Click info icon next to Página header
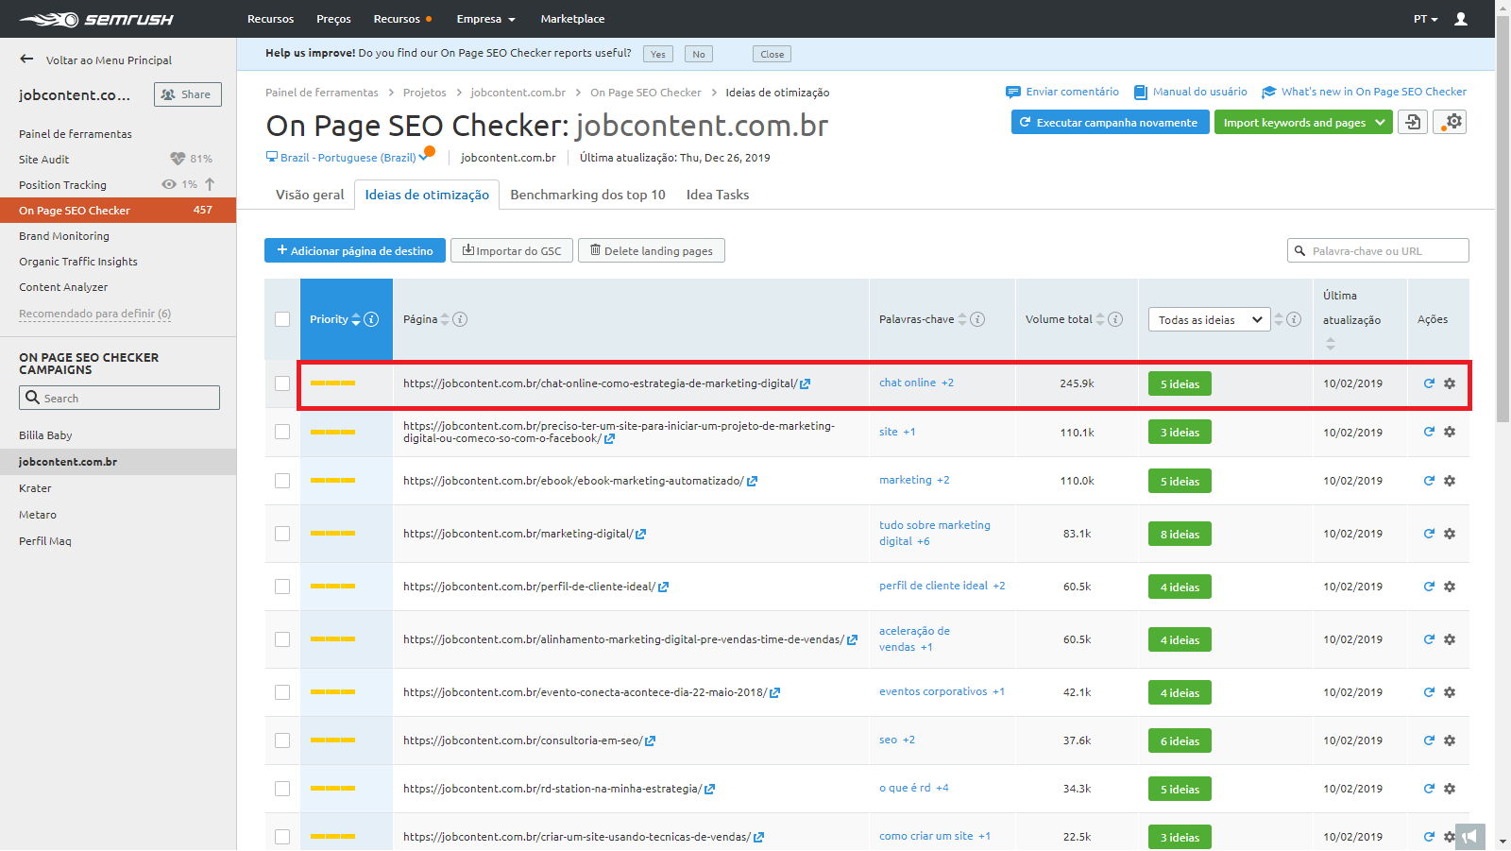 (x=460, y=319)
